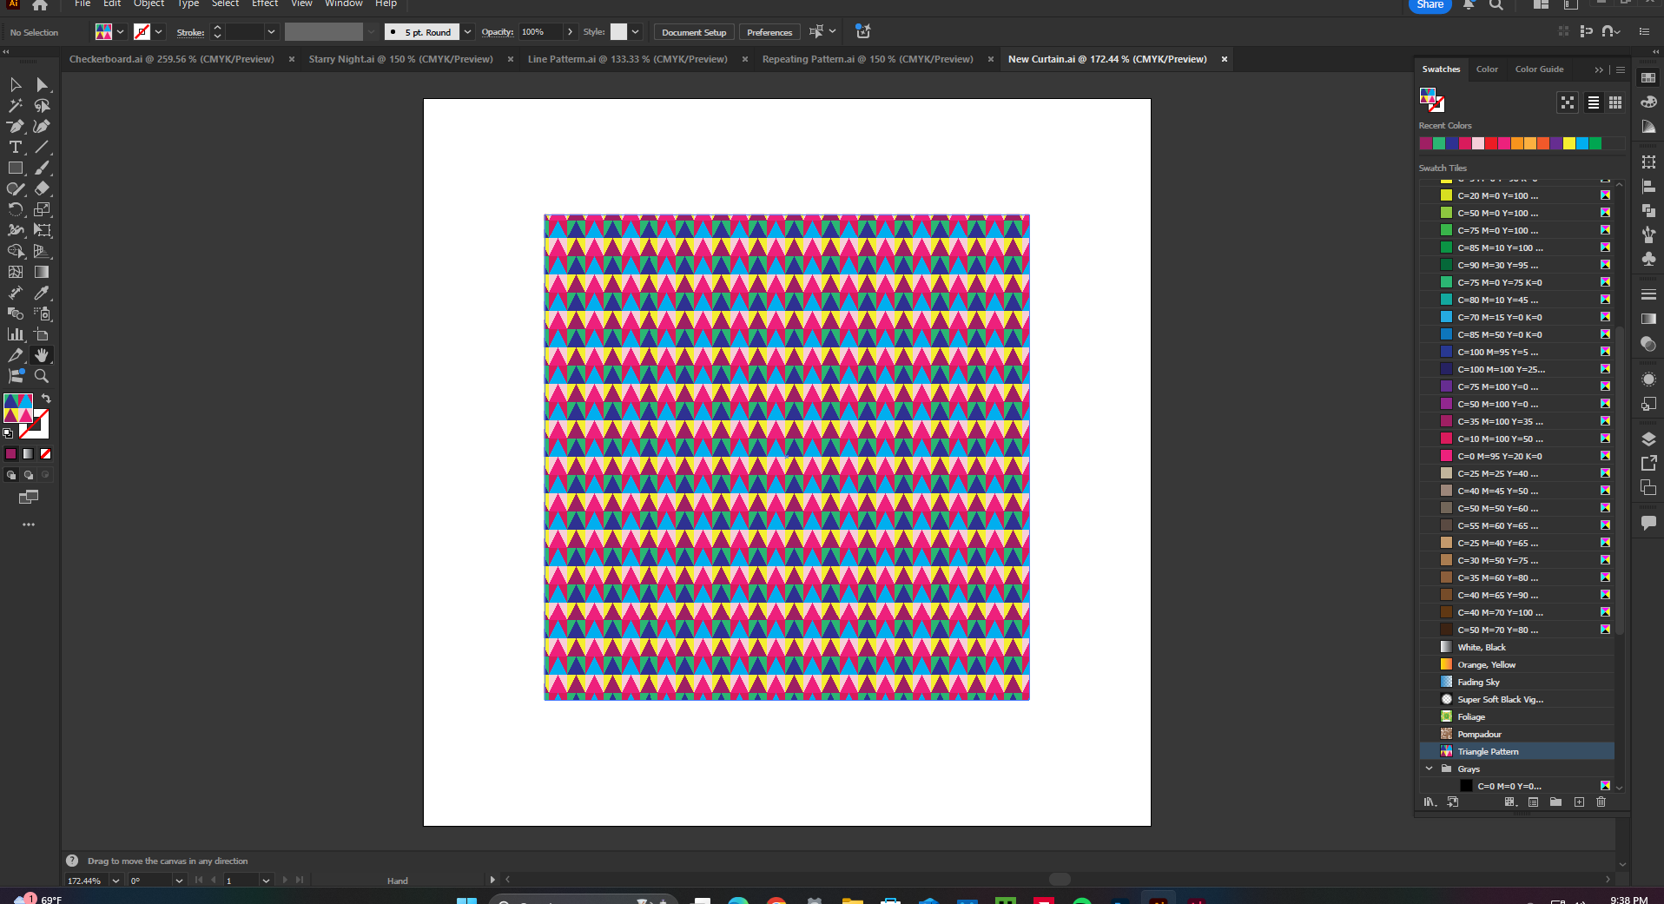Open the Swatch Libraries menu icon
This screenshot has width=1664, height=904.
[1430, 802]
